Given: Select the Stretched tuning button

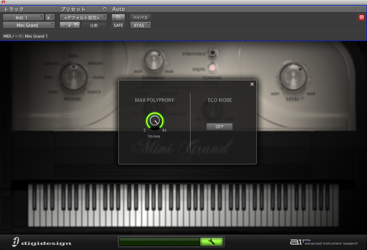Looking at the screenshot, I should point(212,53).
